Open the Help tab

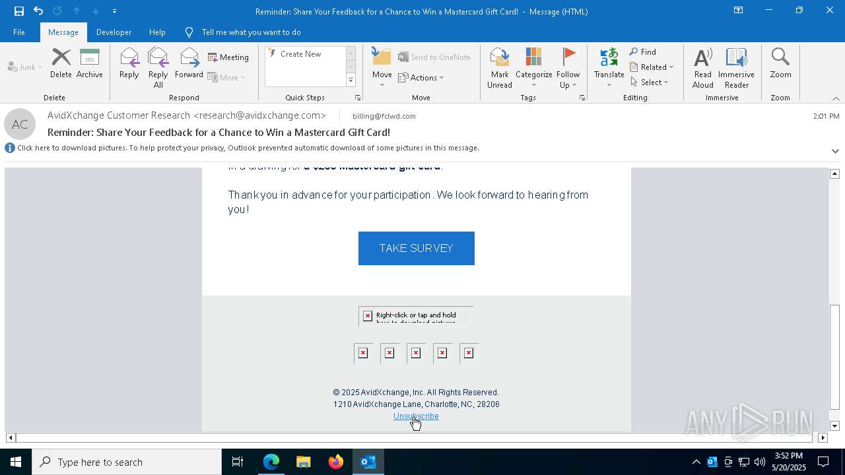pyautogui.click(x=157, y=32)
